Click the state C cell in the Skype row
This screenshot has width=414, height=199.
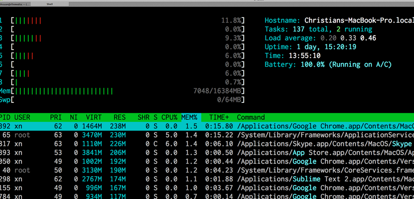point(156,144)
